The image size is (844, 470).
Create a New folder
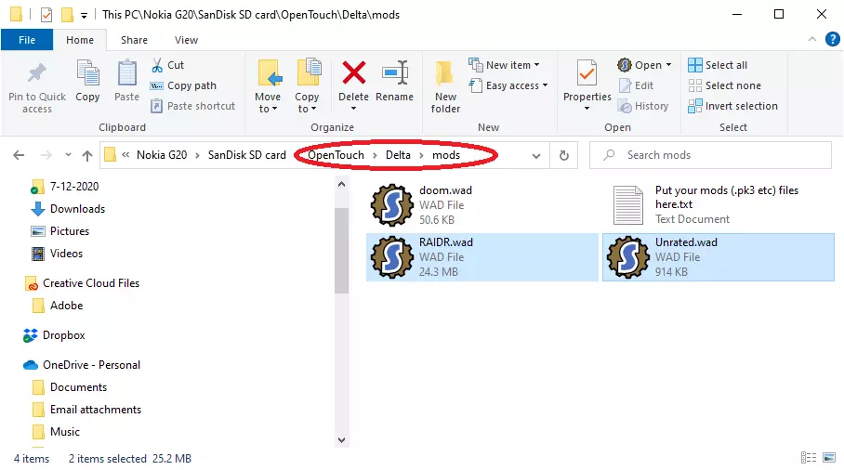[445, 86]
